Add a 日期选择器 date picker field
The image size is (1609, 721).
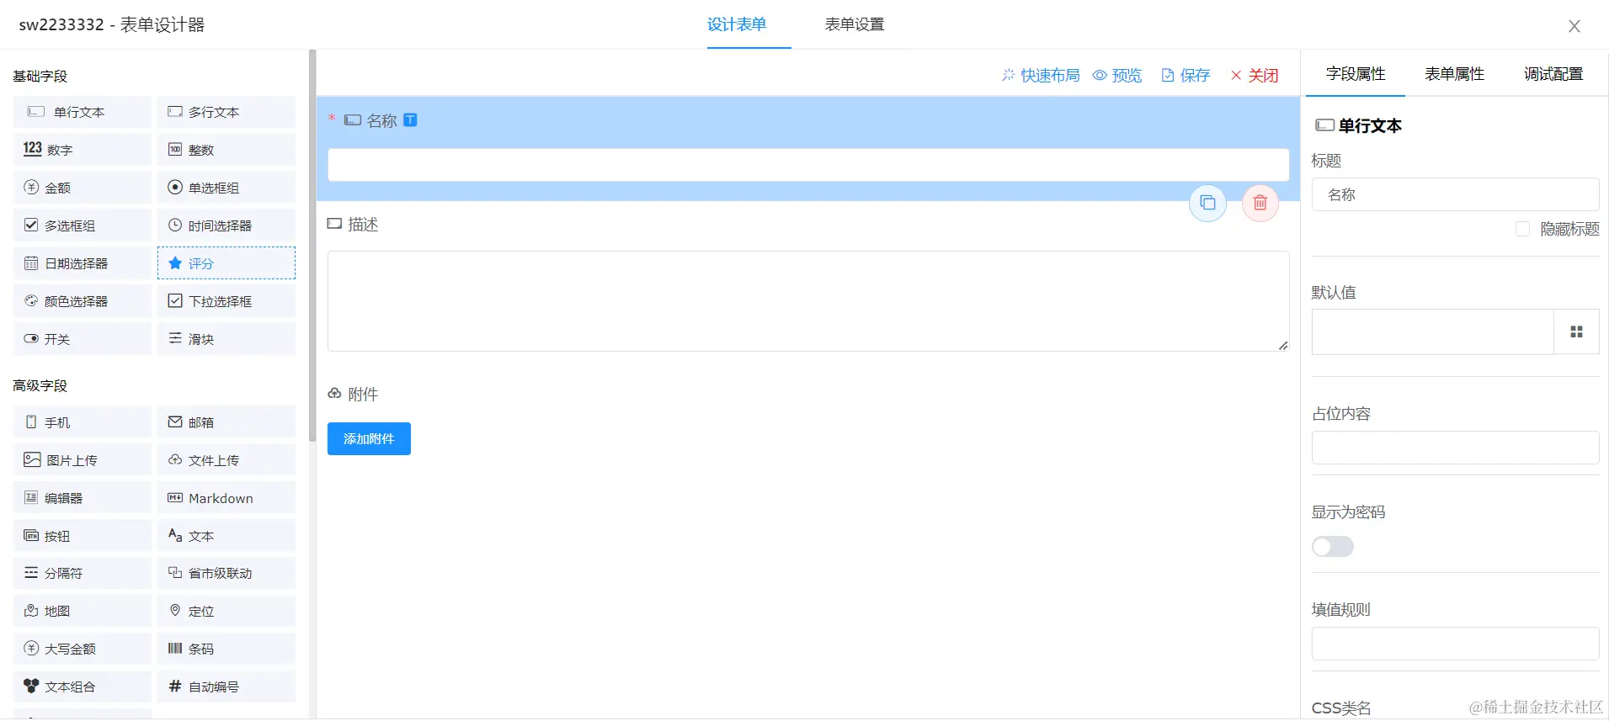pos(83,263)
